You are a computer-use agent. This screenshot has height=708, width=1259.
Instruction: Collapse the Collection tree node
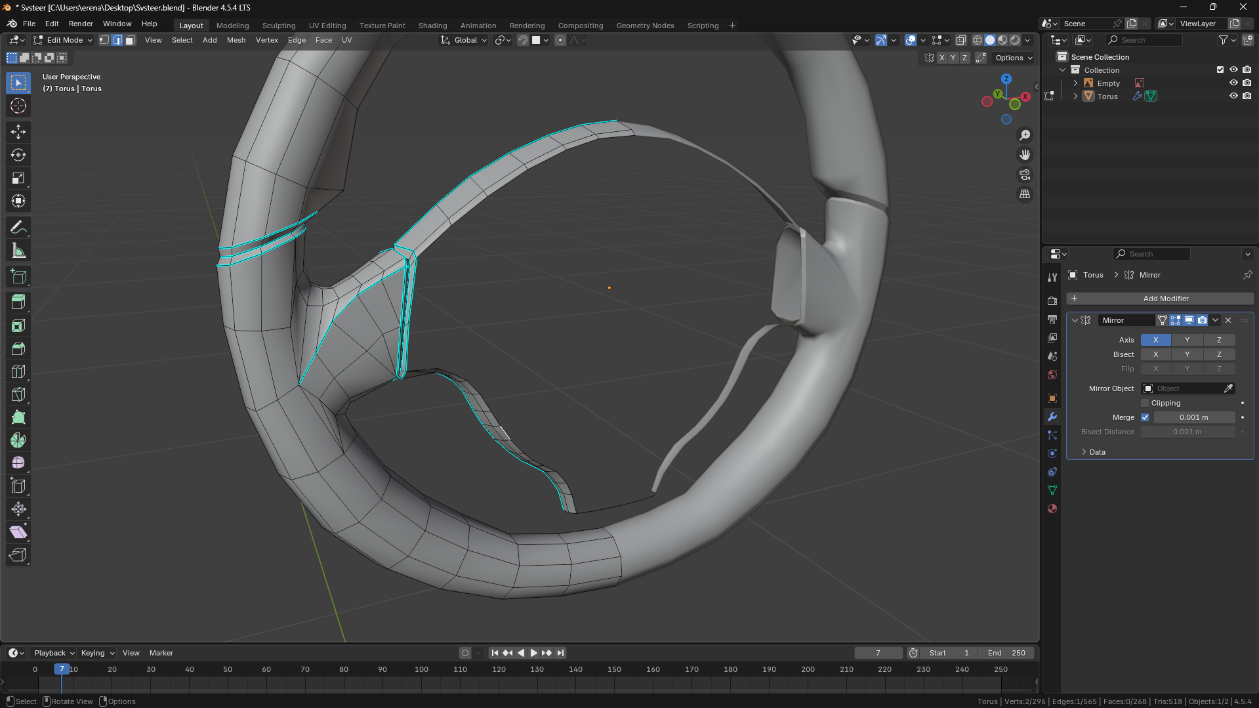pyautogui.click(x=1063, y=70)
